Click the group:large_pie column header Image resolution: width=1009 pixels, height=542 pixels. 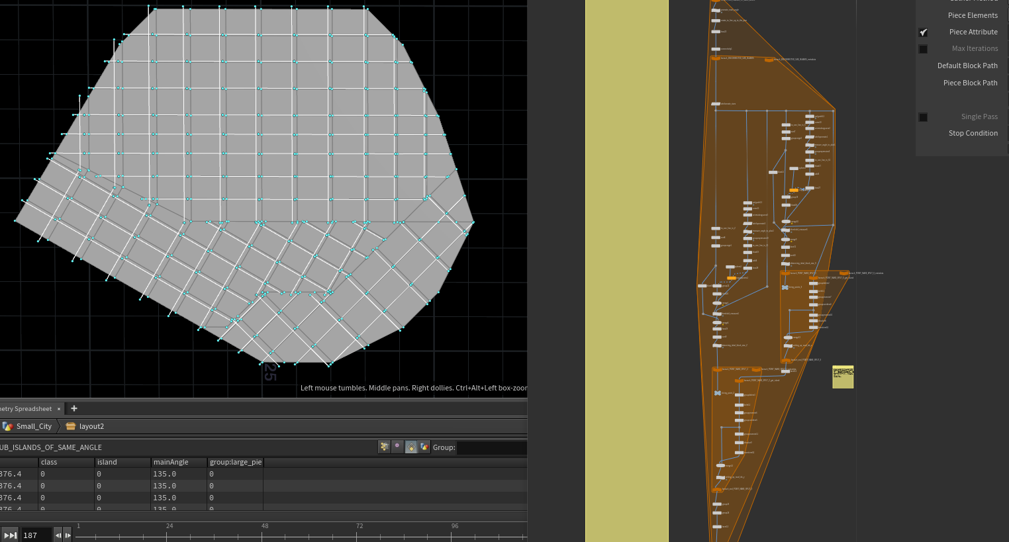235,462
